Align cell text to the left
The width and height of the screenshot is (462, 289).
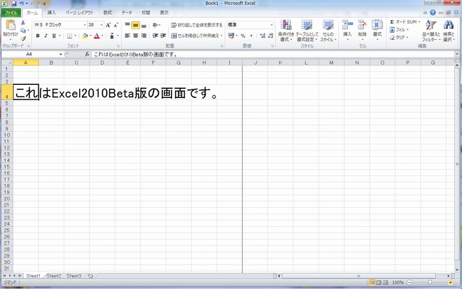click(x=127, y=36)
